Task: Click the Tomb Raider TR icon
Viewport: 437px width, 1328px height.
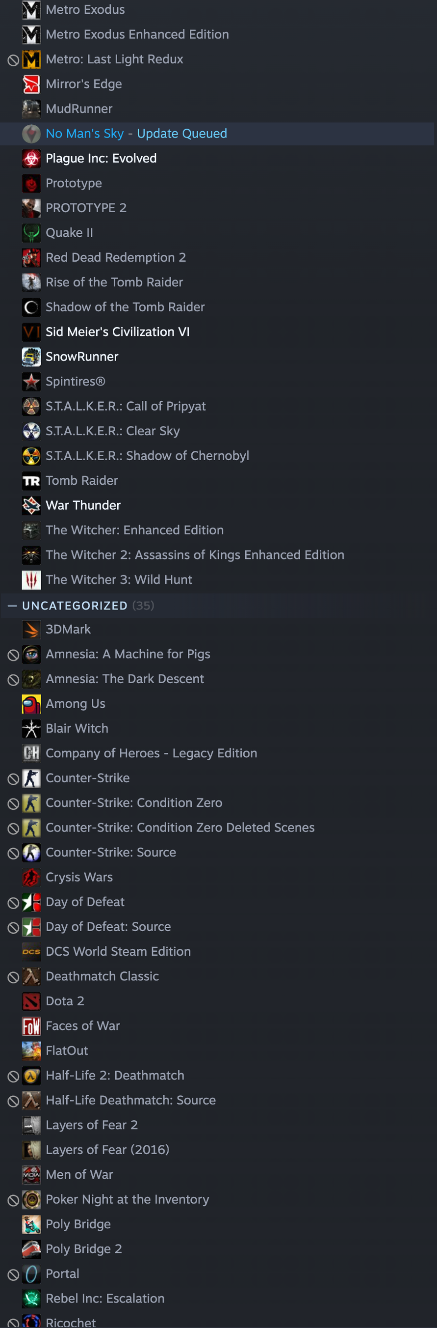Action: tap(31, 480)
